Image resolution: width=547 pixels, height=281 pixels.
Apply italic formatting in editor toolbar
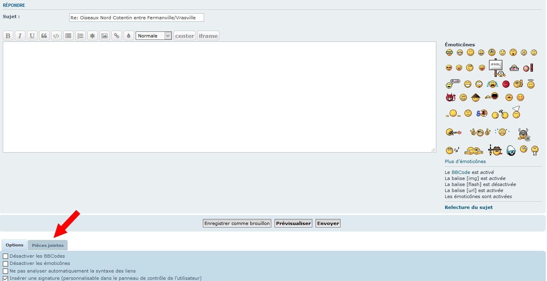20,36
